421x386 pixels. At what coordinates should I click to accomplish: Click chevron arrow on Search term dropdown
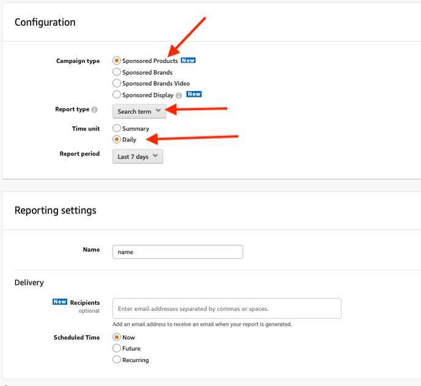(x=158, y=111)
